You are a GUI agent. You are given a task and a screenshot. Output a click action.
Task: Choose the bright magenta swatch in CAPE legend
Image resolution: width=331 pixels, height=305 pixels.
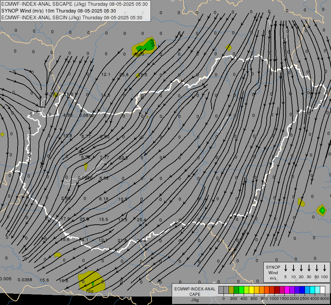click(x=287, y=290)
